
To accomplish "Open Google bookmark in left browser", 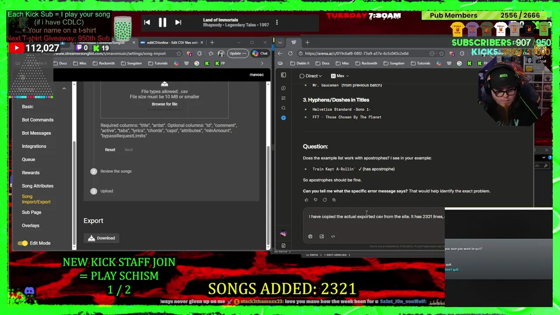I will tap(196, 63).
